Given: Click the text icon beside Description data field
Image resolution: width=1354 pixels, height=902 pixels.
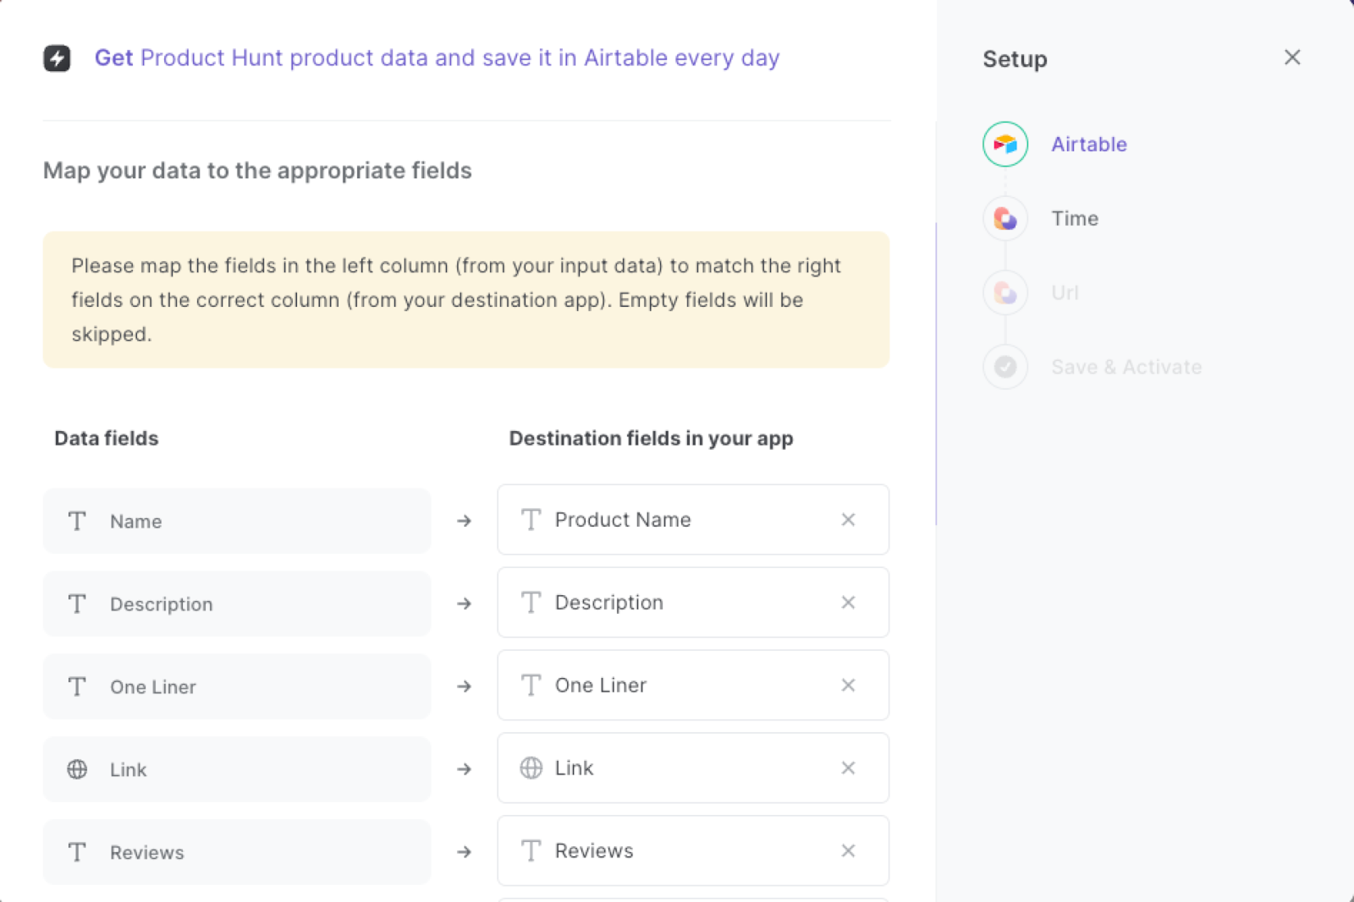Looking at the screenshot, I should click(77, 604).
